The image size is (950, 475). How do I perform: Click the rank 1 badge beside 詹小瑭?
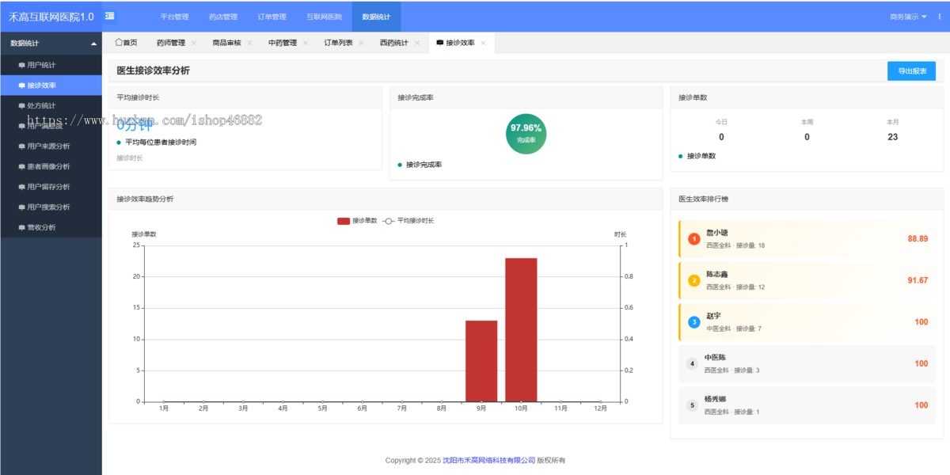(x=694, y=238)
